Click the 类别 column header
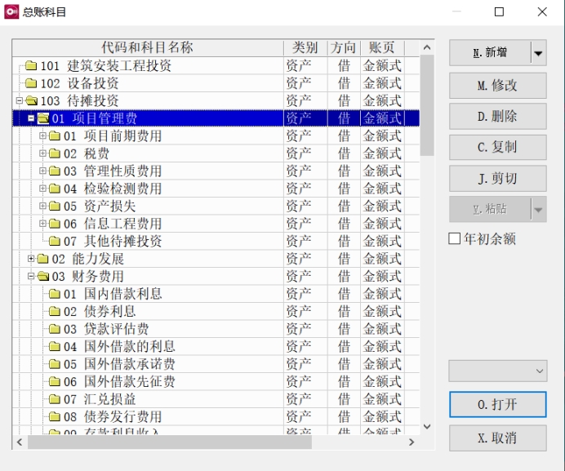The height and width of the screenshot is (471, 565). pyautogui.click(x=305, y=48)
